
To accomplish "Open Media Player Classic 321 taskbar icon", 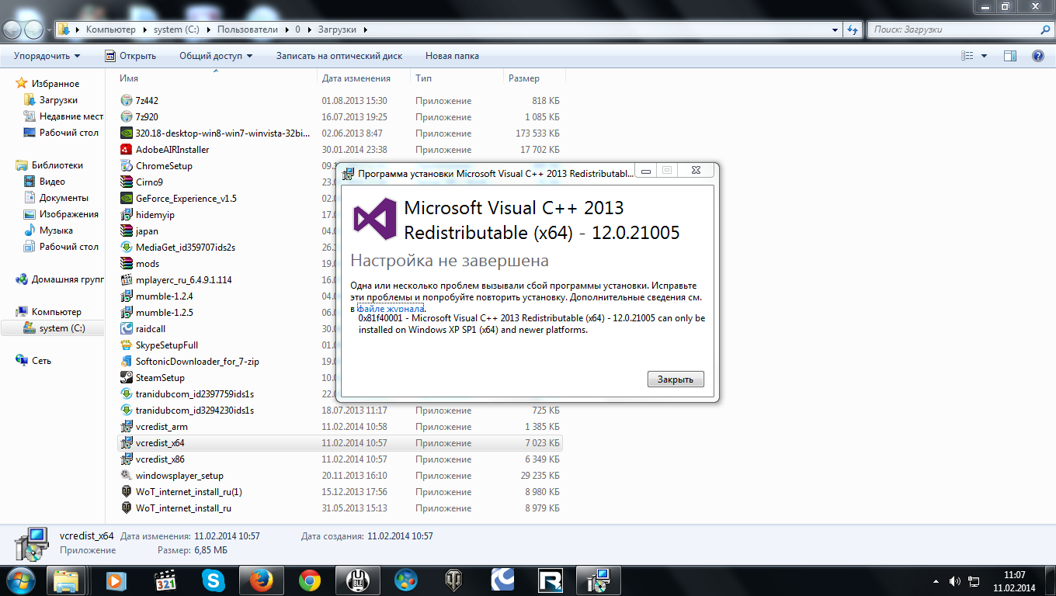I will pyautogui.click(x=164, y=580).
